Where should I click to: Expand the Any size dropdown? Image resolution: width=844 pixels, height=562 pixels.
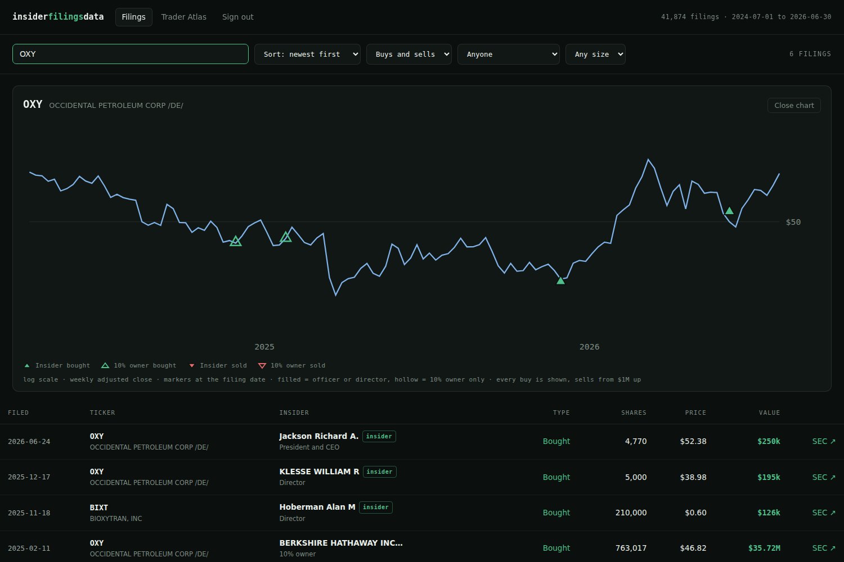(x=595, y=55)
